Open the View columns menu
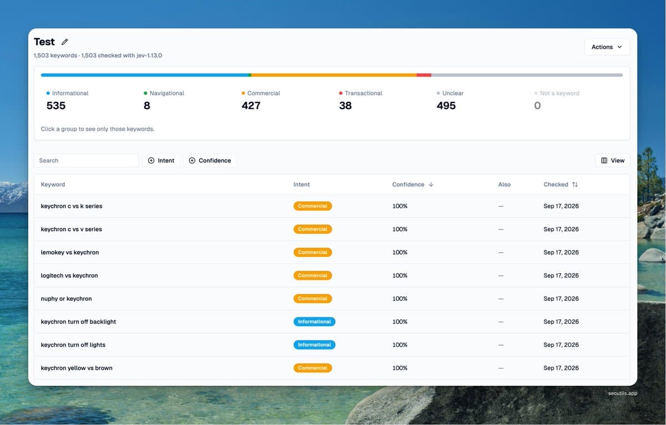666x425 pixels. coord(613,161)
